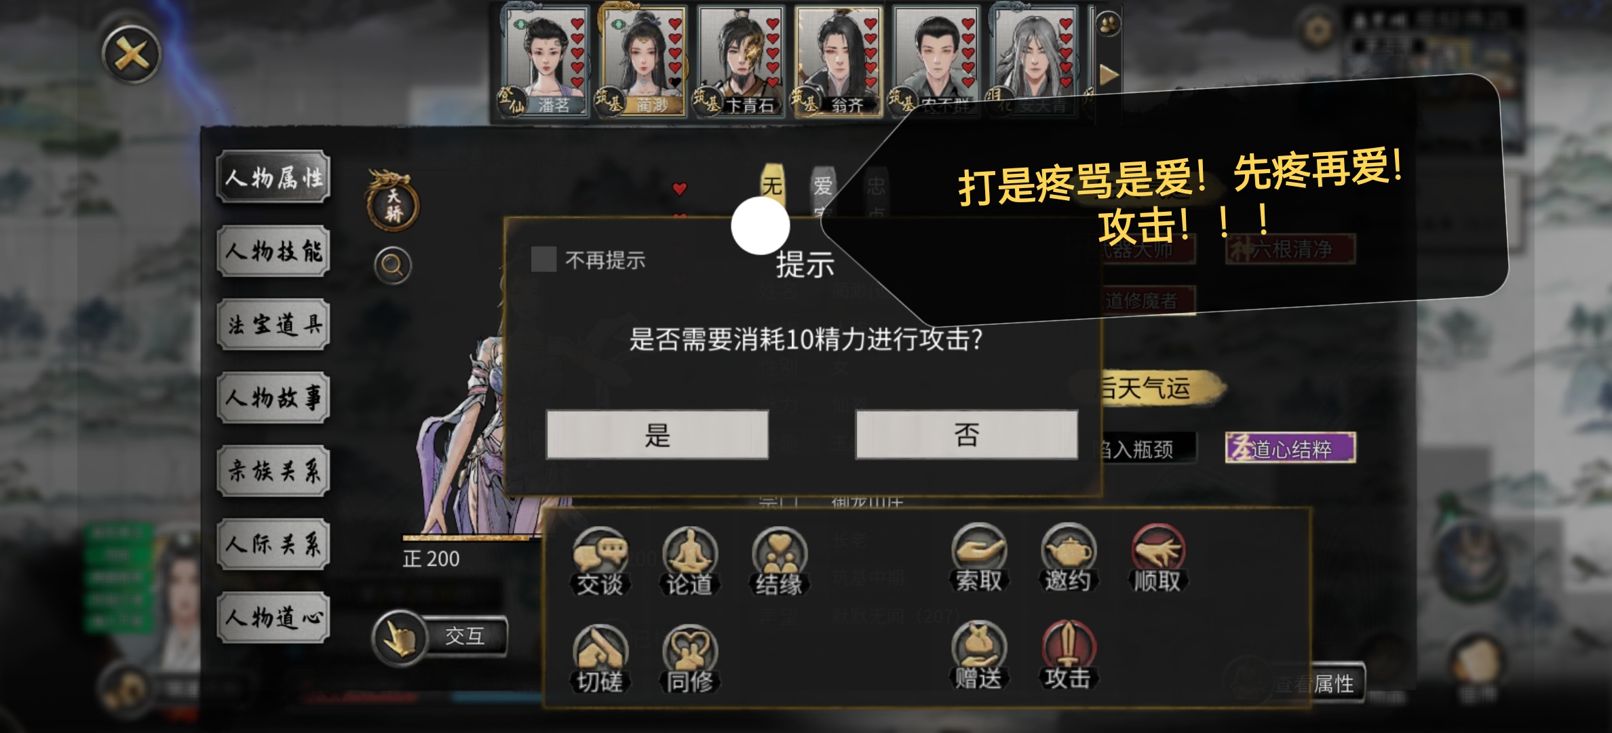Screen dimensions: 1612x733
Task: Click the 赠送 gift icon
Action: point(978,656)
